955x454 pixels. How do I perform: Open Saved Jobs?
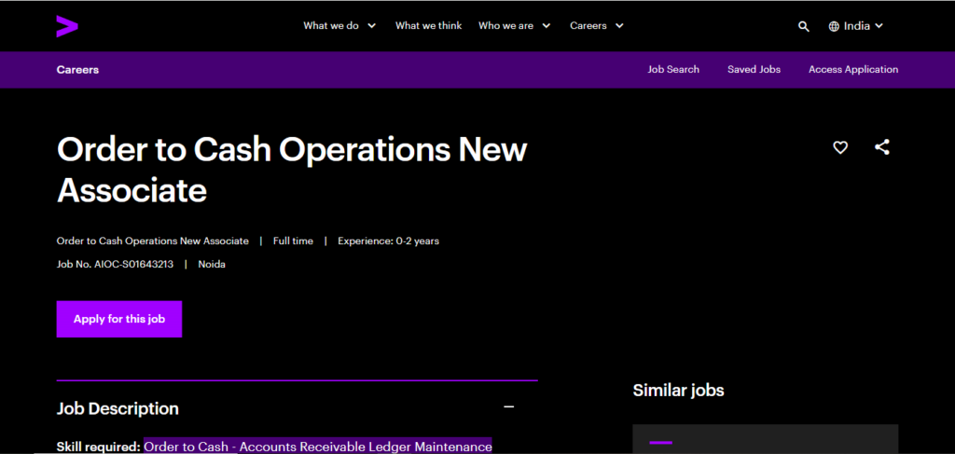[x=754, y=69]
